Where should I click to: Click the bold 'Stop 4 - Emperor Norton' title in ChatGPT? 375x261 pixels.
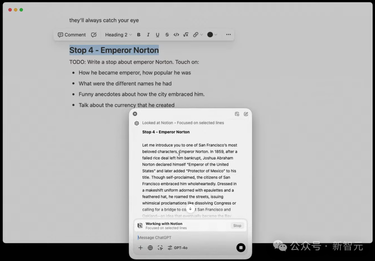pyautogui.click(x=166, y=132)
